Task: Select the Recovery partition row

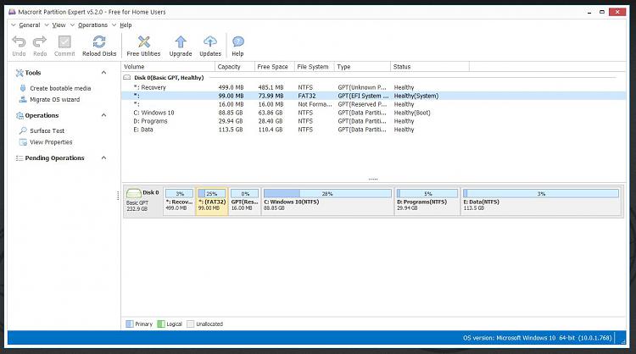Action: 373,87
